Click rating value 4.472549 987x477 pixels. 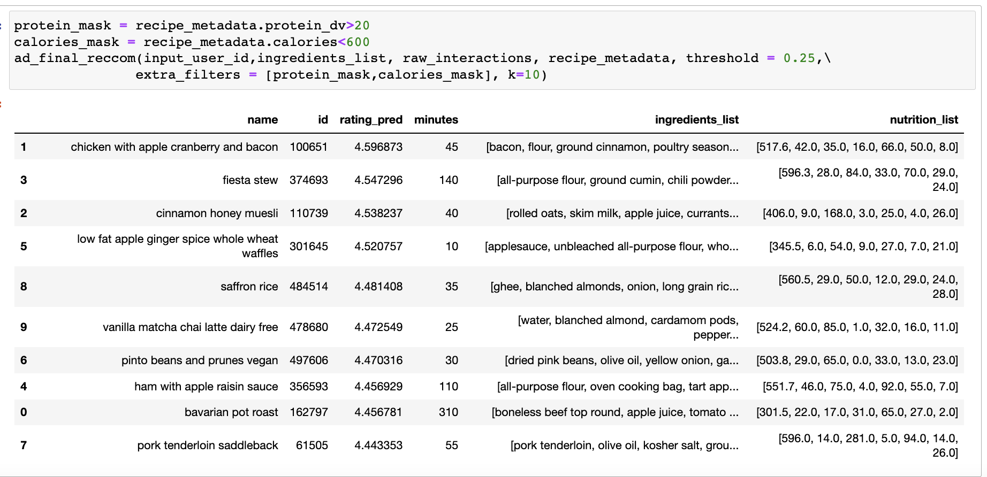(x=378, y=327)
